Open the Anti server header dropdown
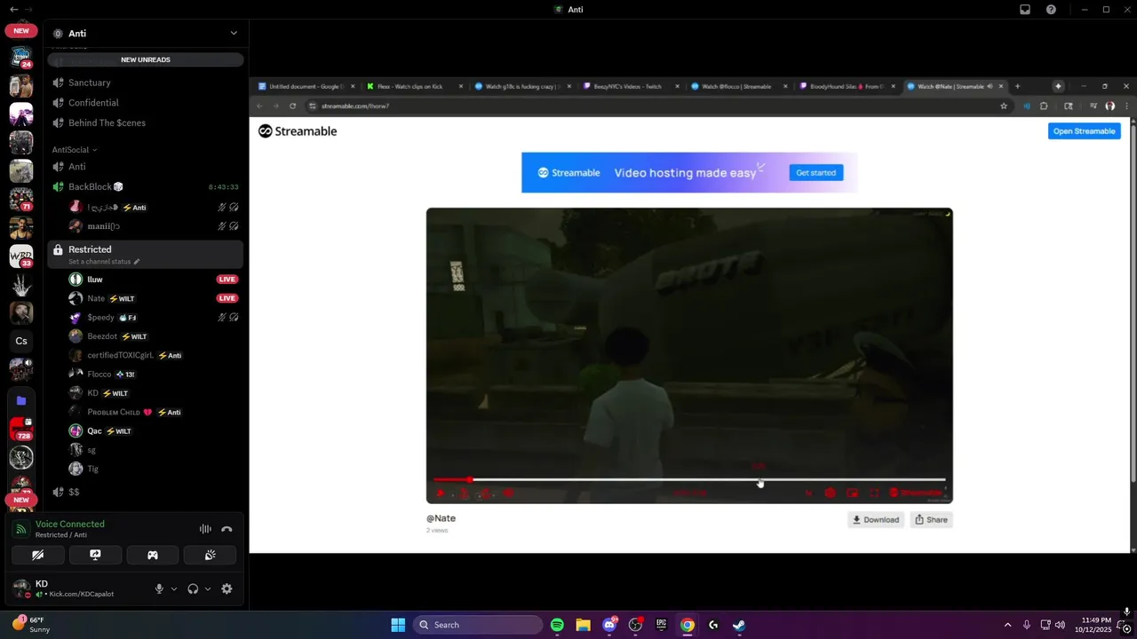 coord(146,33)
